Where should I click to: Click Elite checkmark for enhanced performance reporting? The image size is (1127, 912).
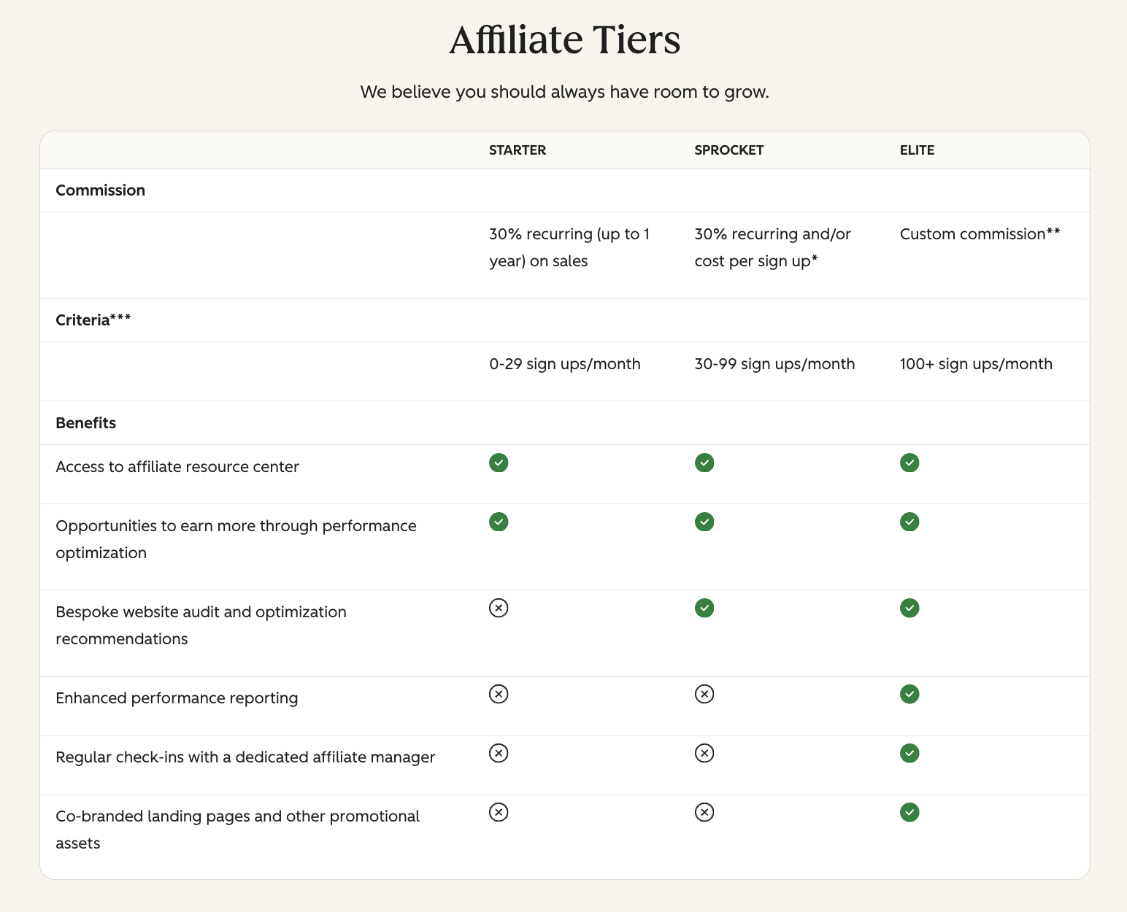pos(909,694)
